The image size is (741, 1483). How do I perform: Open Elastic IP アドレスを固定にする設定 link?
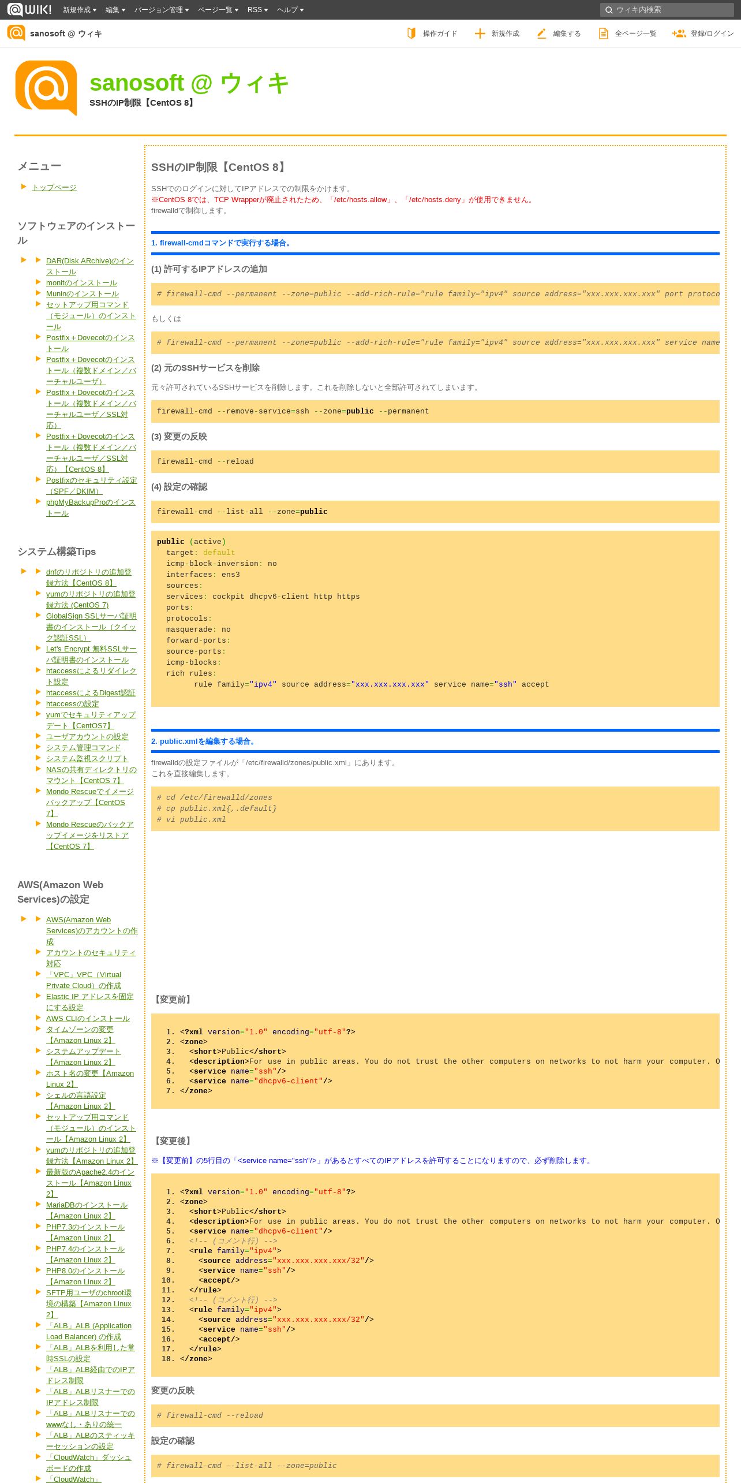tap(90, 1002)
